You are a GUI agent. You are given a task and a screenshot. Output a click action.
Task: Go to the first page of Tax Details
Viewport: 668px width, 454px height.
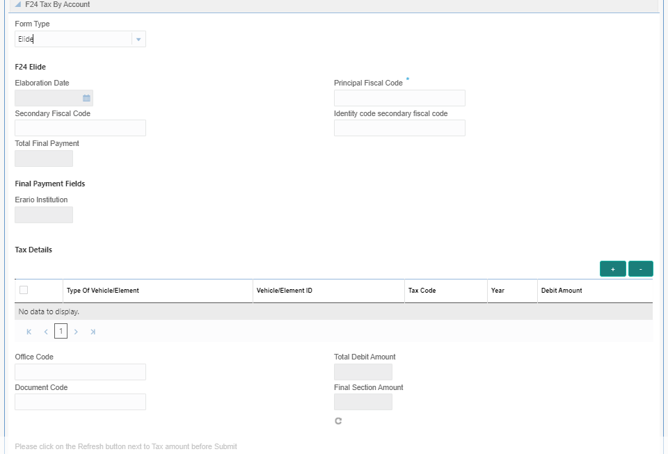pos(29,332)
